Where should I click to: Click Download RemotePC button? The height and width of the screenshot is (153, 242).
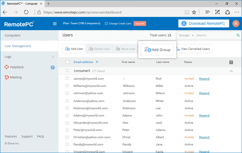(204, 24)
